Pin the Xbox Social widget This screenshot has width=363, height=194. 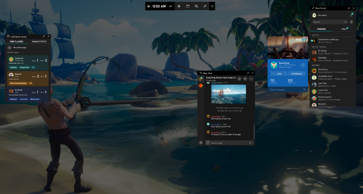(x=349, y=8)
